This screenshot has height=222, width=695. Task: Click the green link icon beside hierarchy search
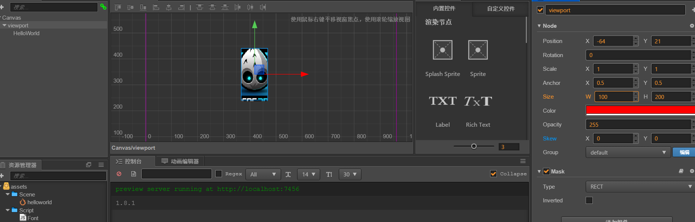(103, 7)
